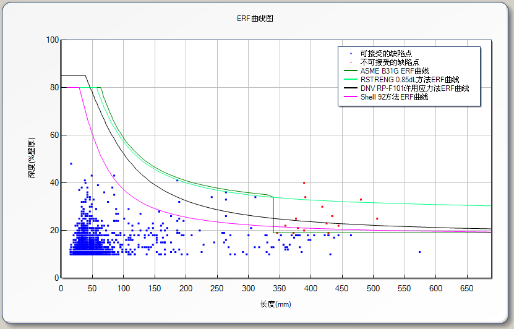This screenshot has width=514, height=329.
Task: Select isolated blue defect point near 575 mm
Action: click(x=419, y=252)
